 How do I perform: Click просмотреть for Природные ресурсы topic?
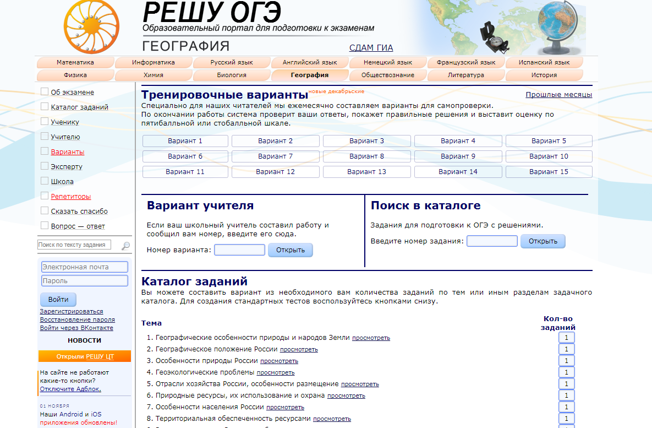(x=347, y=396)
